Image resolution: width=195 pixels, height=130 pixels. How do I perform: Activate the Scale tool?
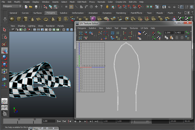5,64
